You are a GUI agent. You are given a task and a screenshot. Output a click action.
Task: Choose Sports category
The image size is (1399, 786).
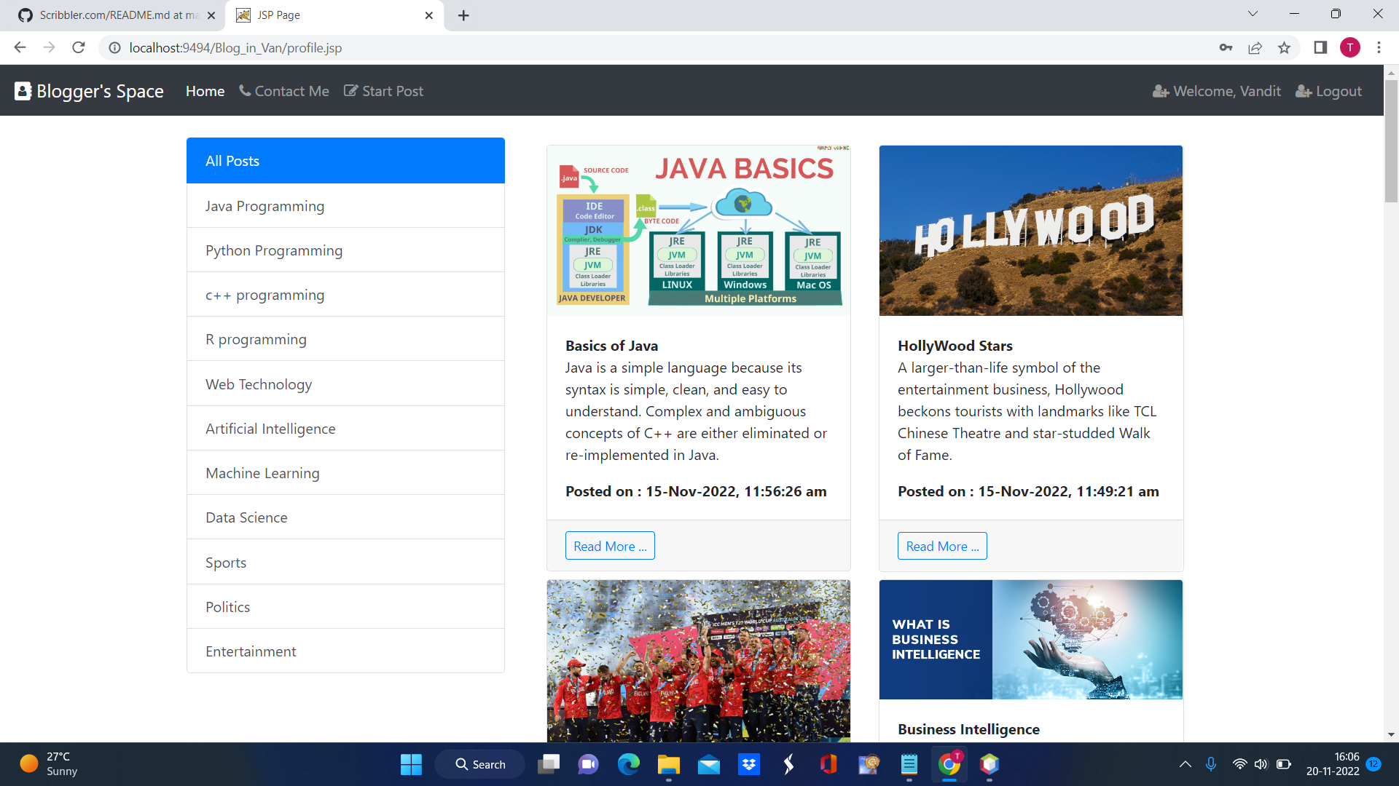pos(345,563)
